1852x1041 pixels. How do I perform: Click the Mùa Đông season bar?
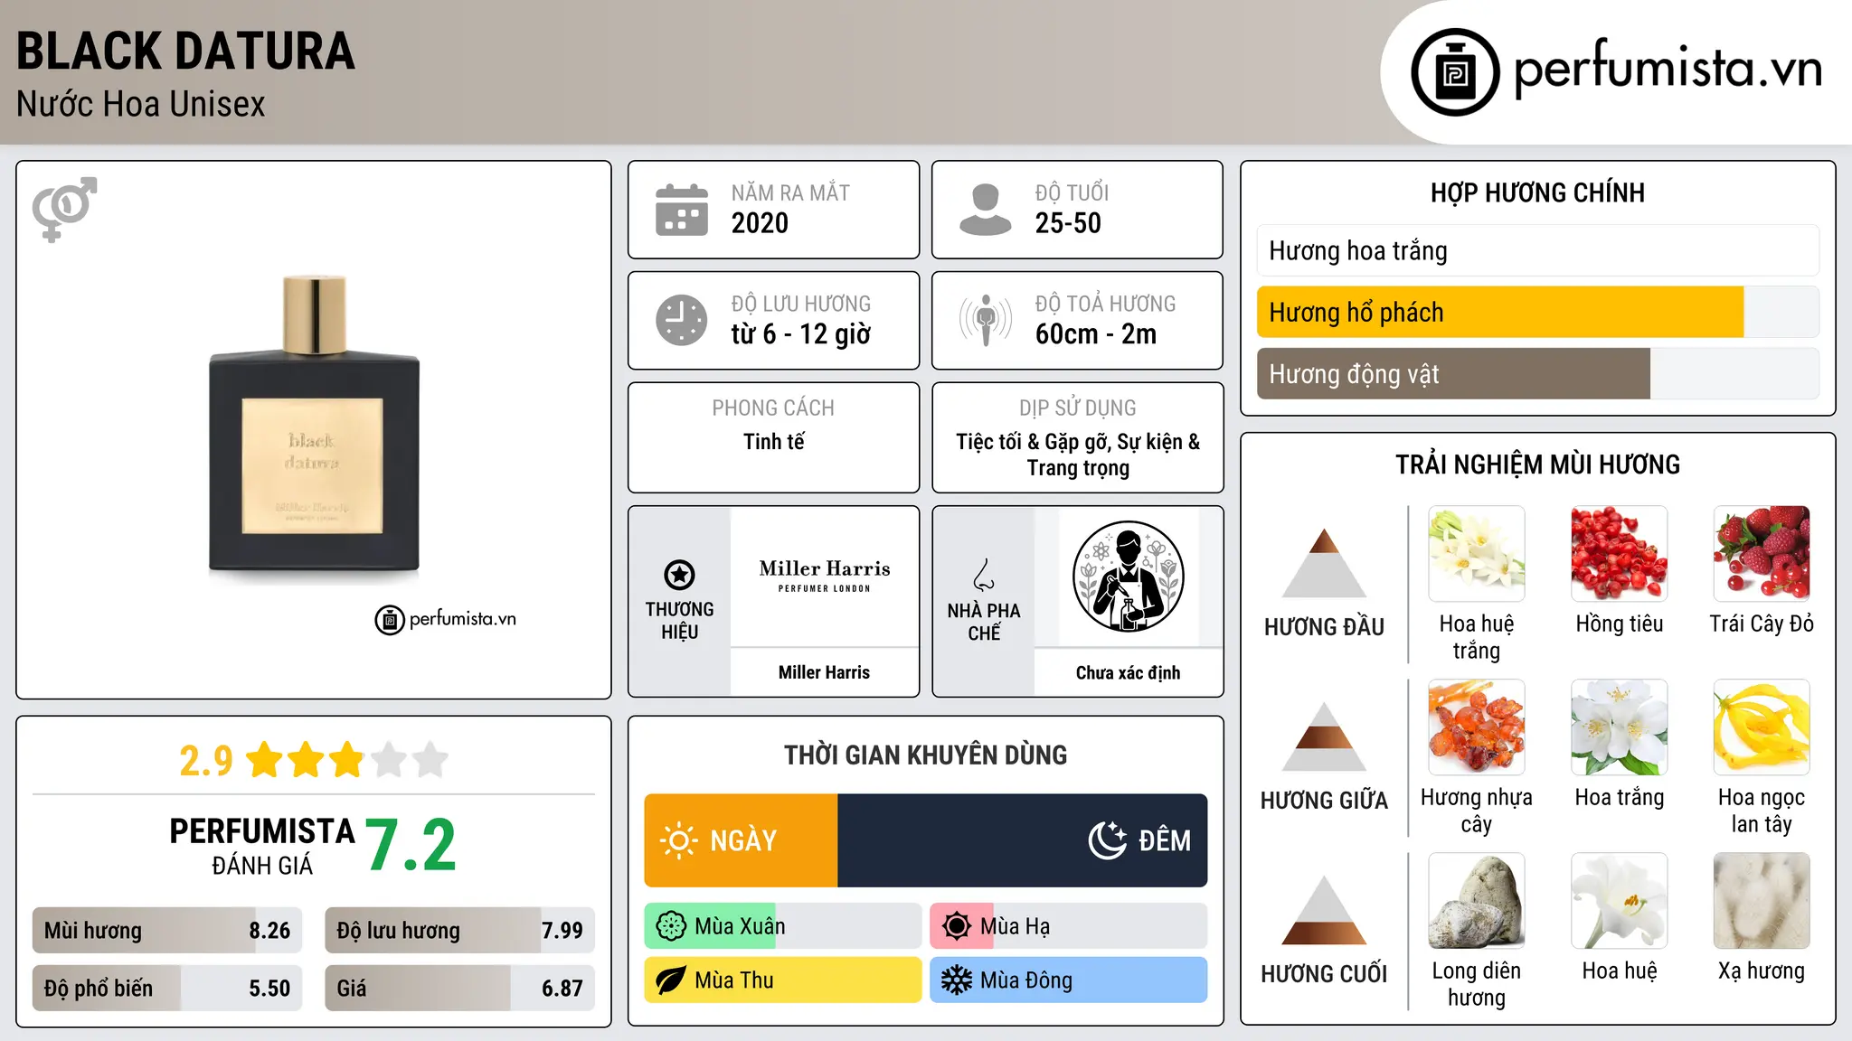coord(1068,980)
